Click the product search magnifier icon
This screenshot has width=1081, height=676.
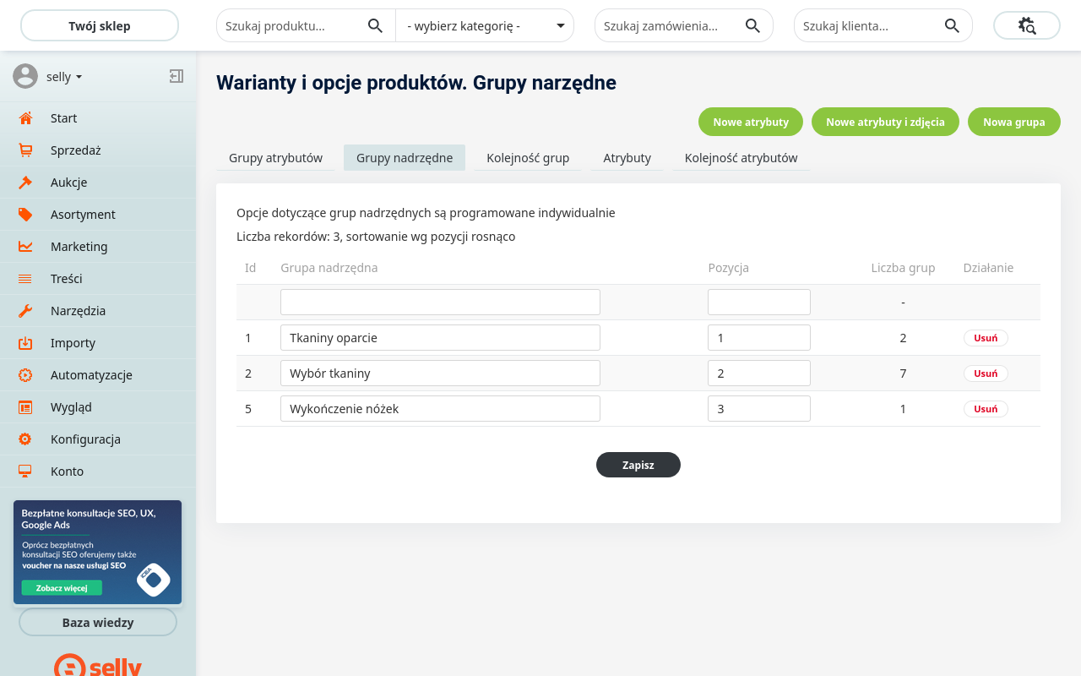tap(376, 25)
